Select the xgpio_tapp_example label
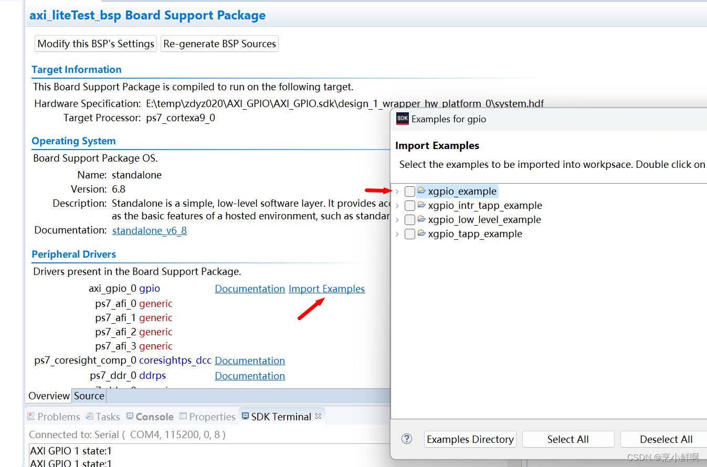707x467 pixels. tap(475, 234)
